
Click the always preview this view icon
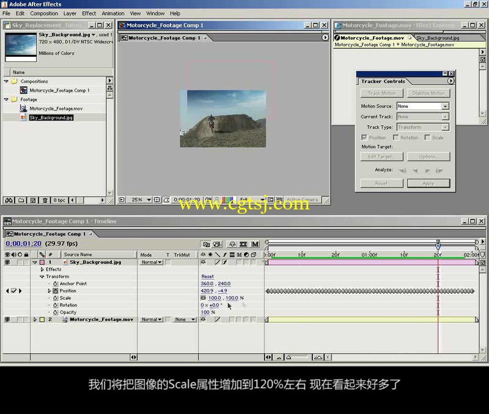pyautogui.click(x=122, y=200)
